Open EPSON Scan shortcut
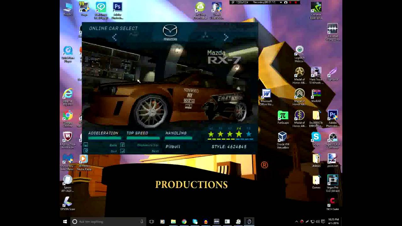Screen dimensions: 402x226 click(x=68, y=204)
